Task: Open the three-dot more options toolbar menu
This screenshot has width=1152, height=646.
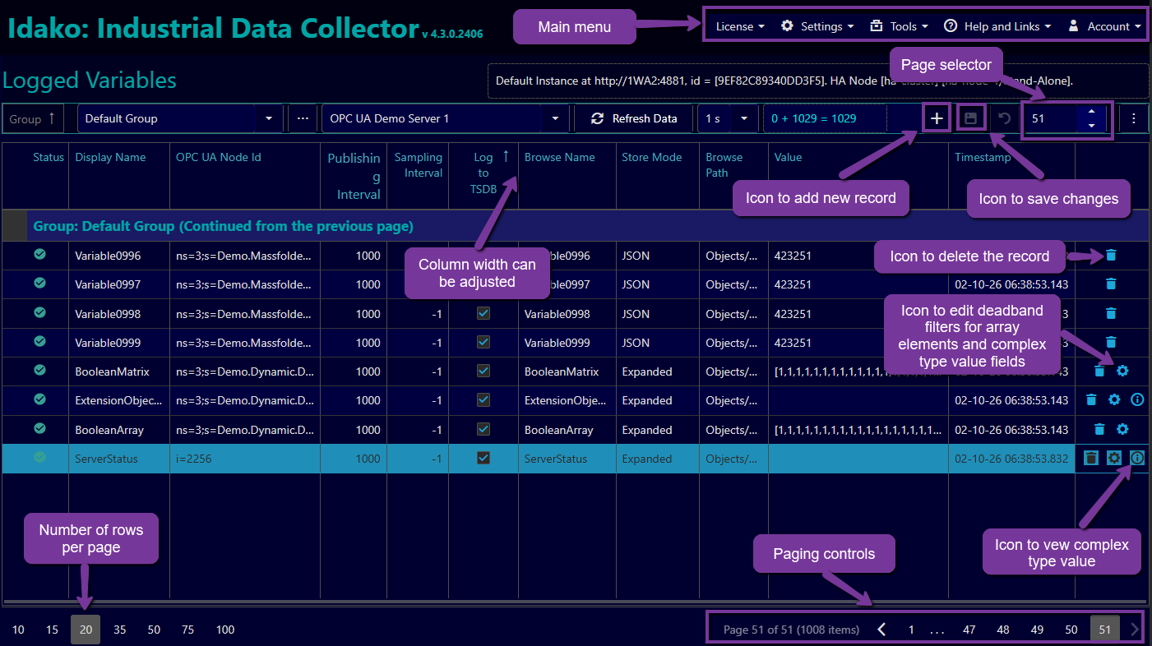Action: tap(1134, 118)
